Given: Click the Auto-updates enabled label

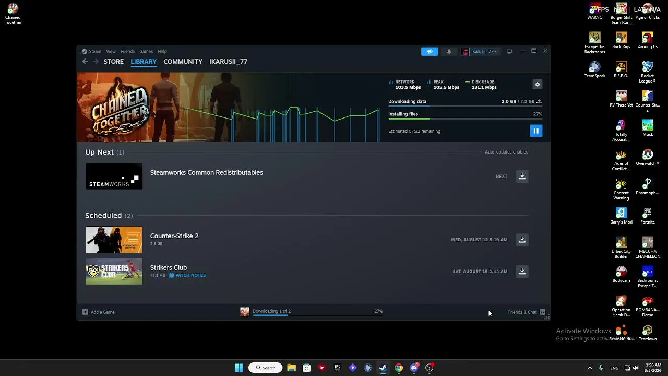Looking at the screenshot, I should [507, 152].
